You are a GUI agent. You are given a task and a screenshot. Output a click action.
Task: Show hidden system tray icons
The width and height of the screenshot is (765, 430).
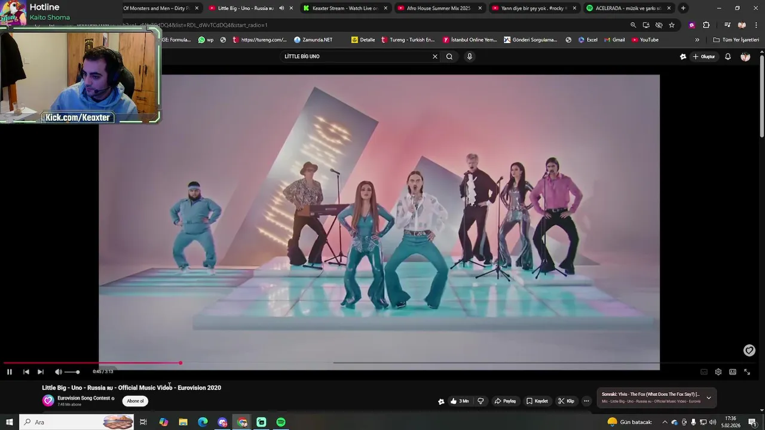(x=665, y=422)
